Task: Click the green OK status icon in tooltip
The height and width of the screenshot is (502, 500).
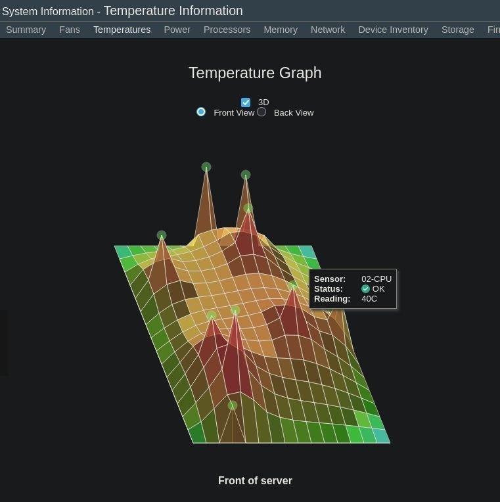Action: [365, 289]
